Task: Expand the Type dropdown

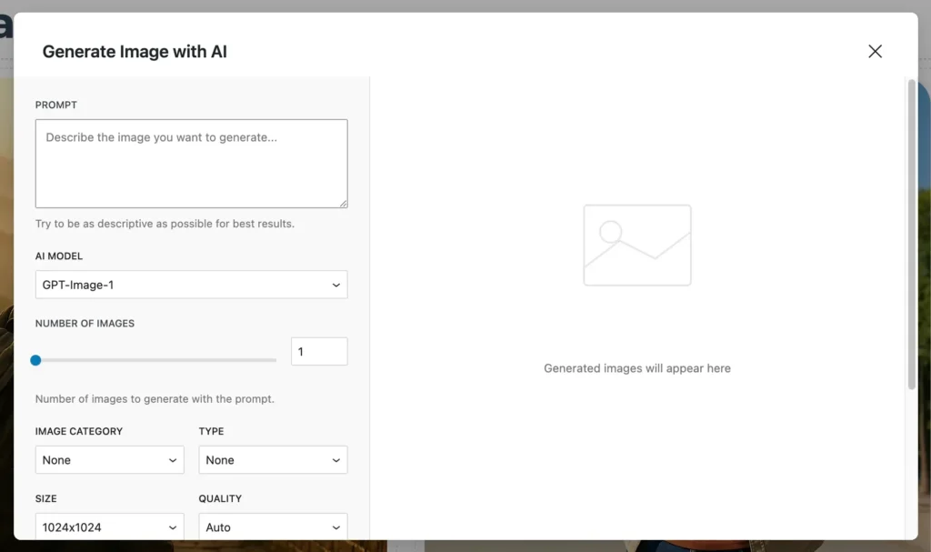Action: click(x=273, y=460)
